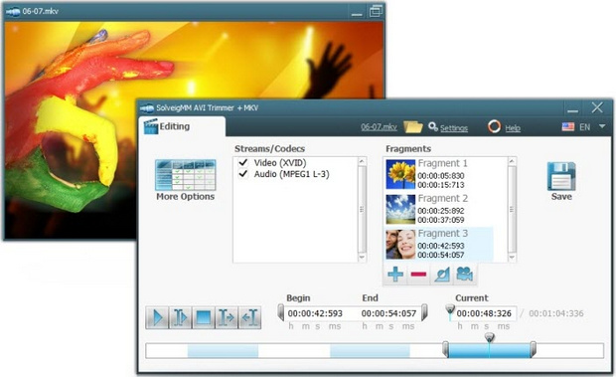
Task: Click the Fragment 2 end time 00:00:37:059
Action: (441, 220)
